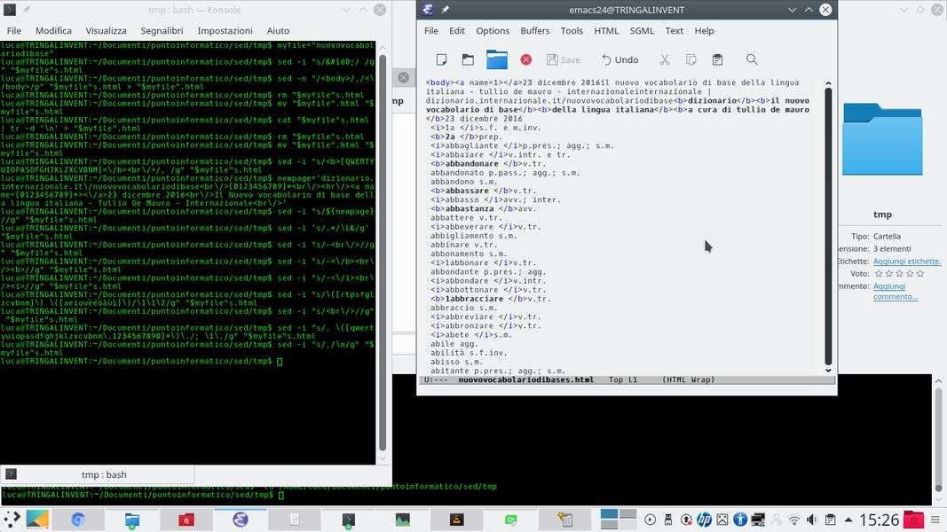Click the Open File icon in Emacs toolbar
The width and height of the screenshot is (947, 532).
pos(468,59)
